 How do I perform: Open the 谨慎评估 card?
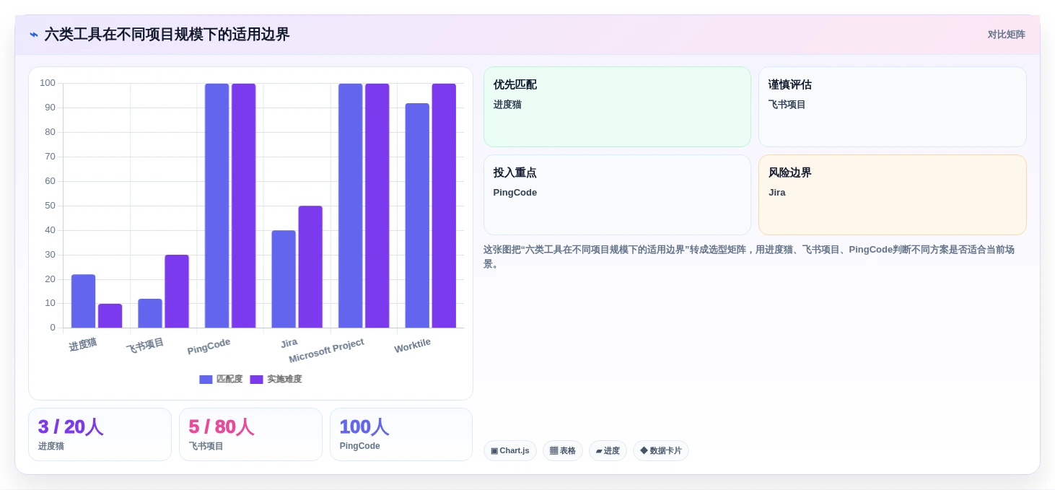893,107
